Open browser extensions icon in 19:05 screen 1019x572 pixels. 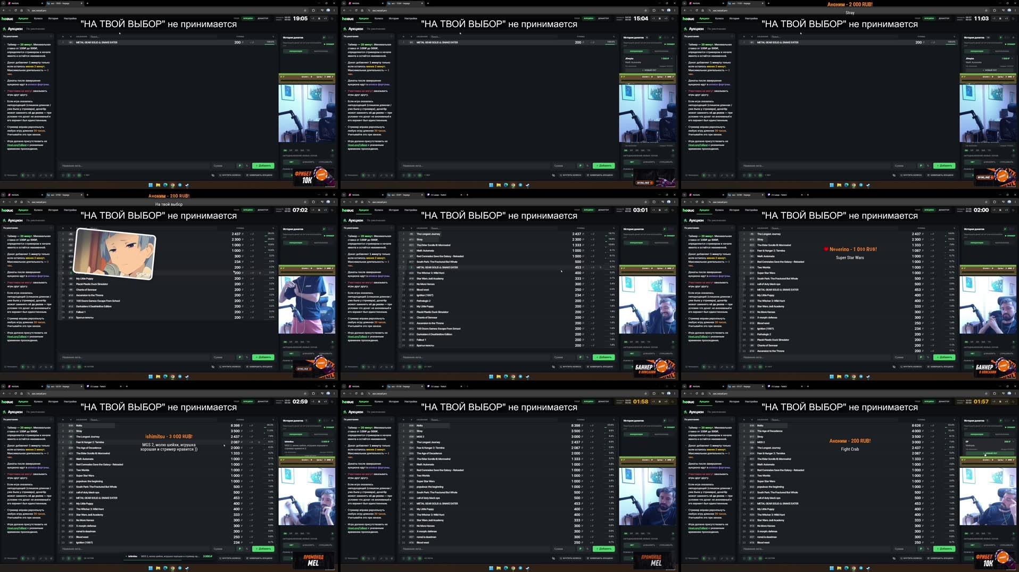(x=313, y=11)
